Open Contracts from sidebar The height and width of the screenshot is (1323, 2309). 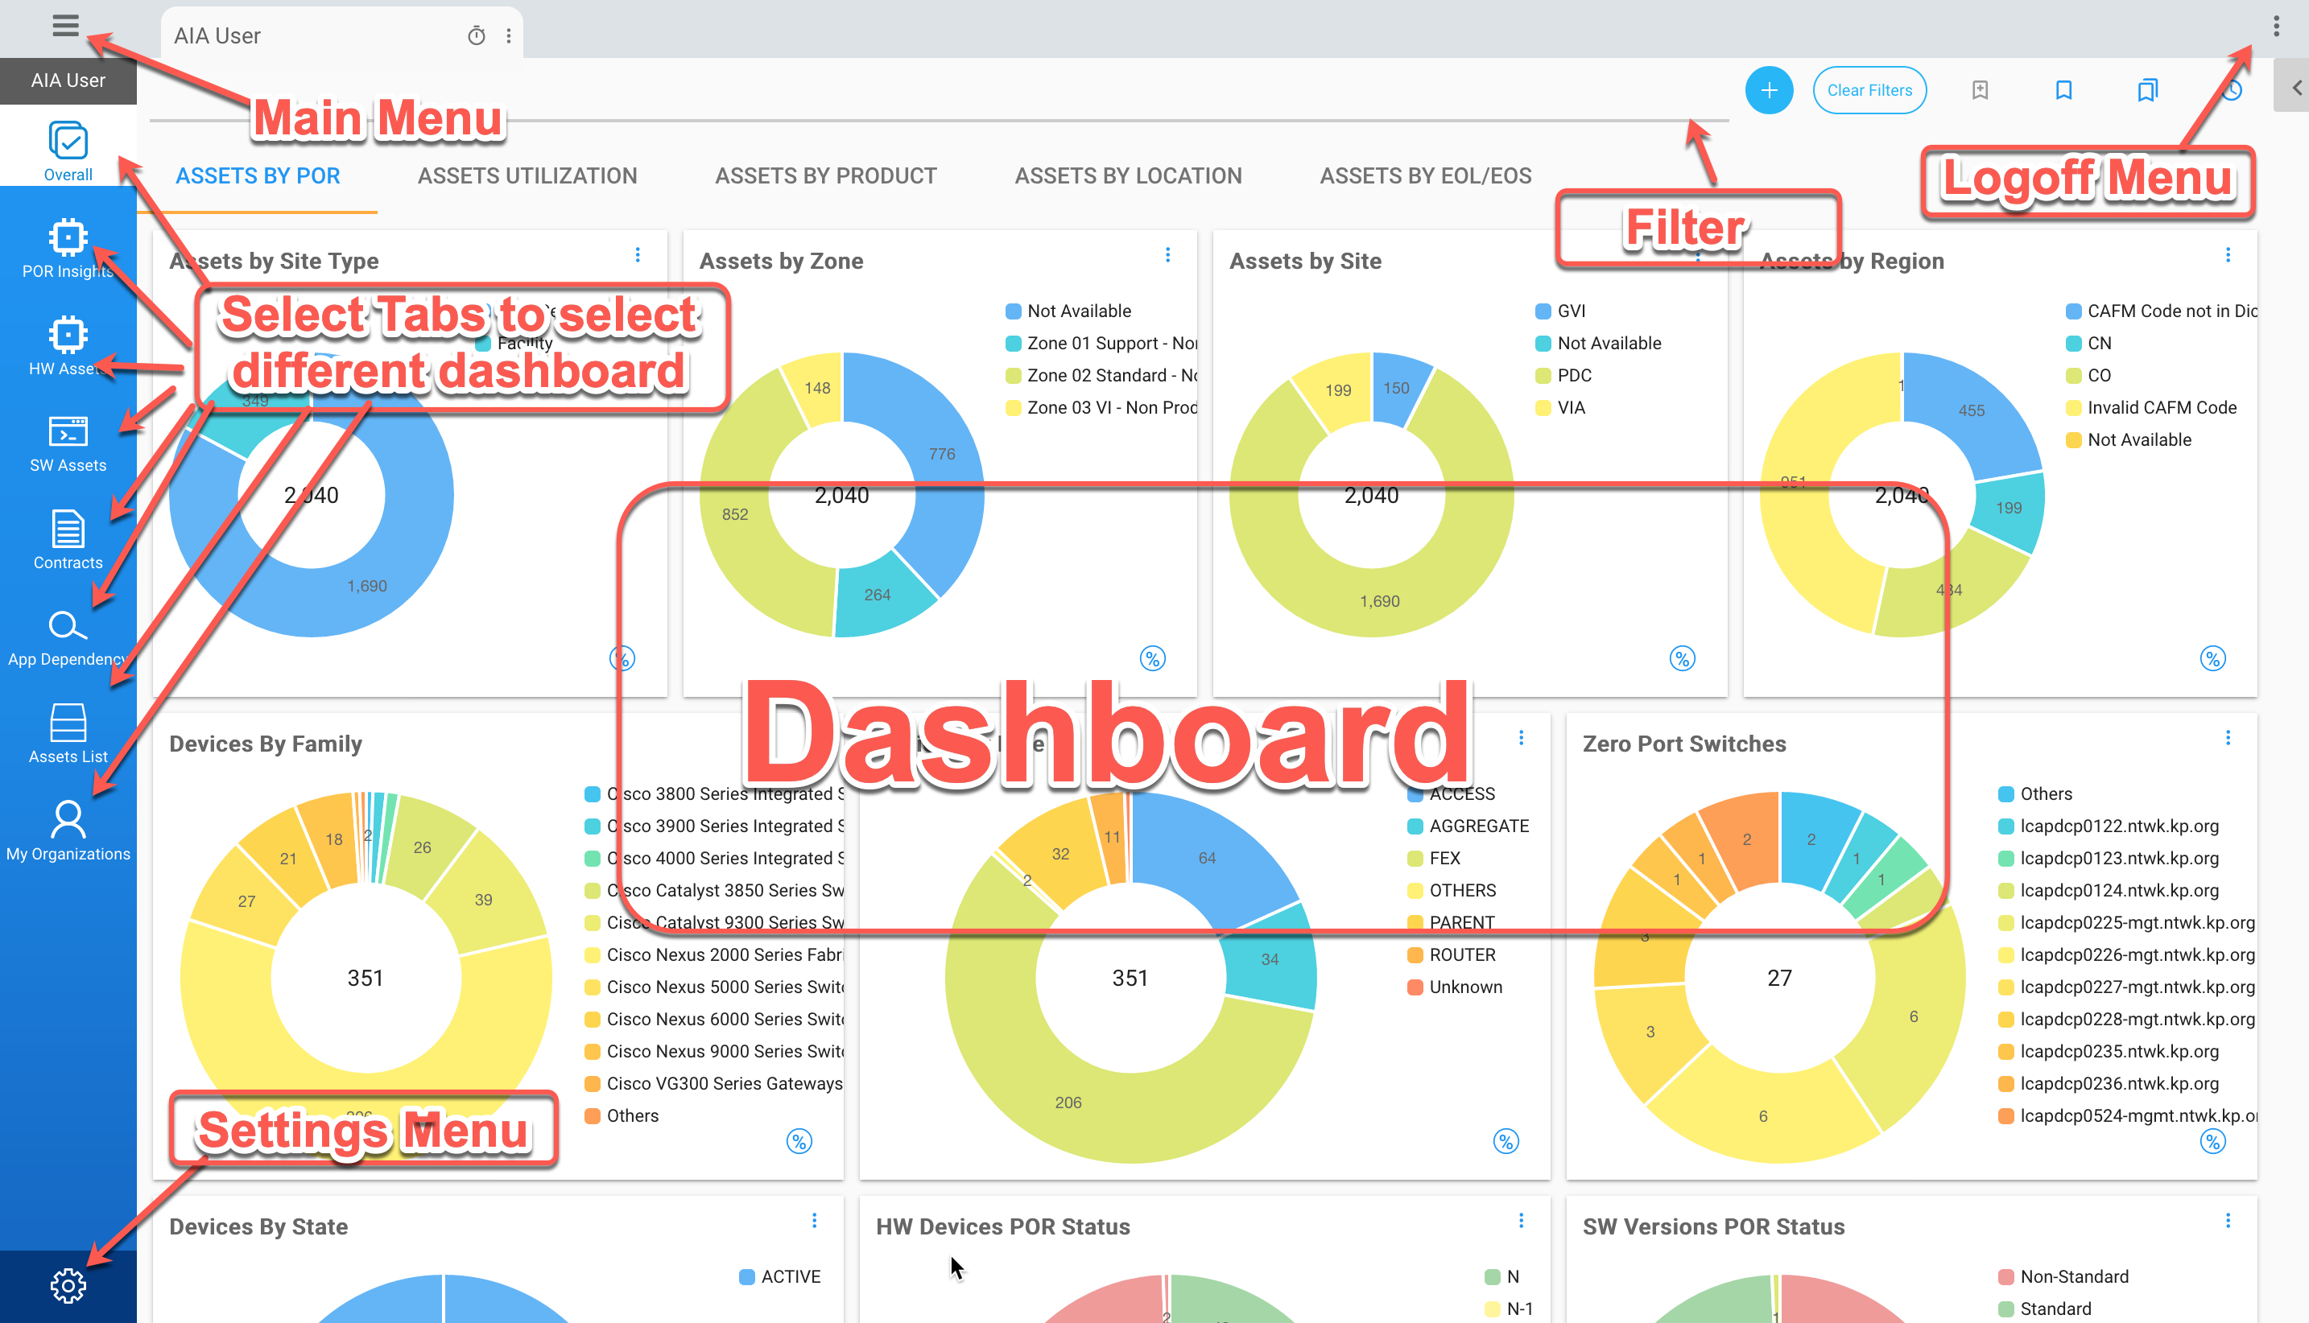coord(68,540)
